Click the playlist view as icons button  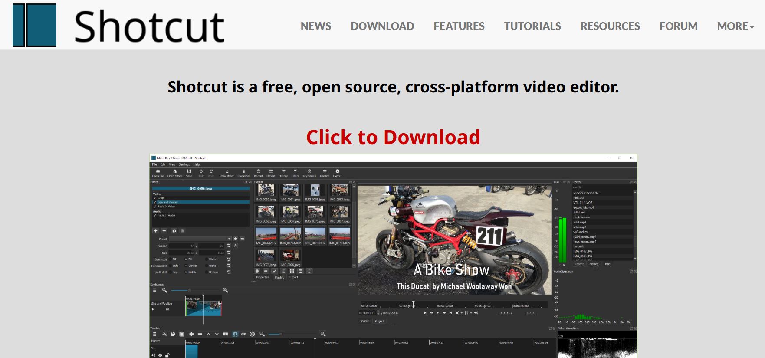click(x=292, y=271)
